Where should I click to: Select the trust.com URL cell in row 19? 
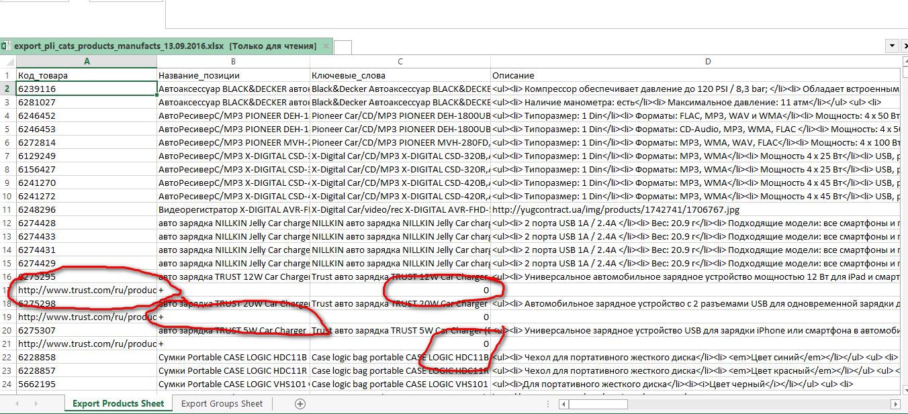coord(87,317)
